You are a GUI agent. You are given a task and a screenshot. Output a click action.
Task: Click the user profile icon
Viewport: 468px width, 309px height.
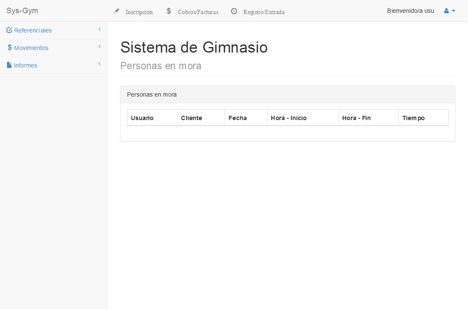446,11
